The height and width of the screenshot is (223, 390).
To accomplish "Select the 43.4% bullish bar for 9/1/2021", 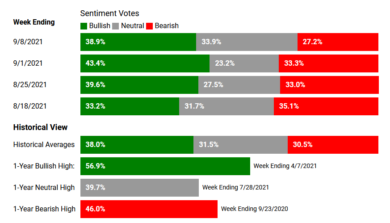I will click(145, 63).
